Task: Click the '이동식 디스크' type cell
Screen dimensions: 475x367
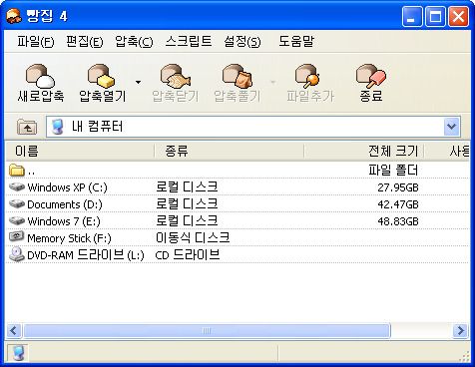Action: coord(193,237)
